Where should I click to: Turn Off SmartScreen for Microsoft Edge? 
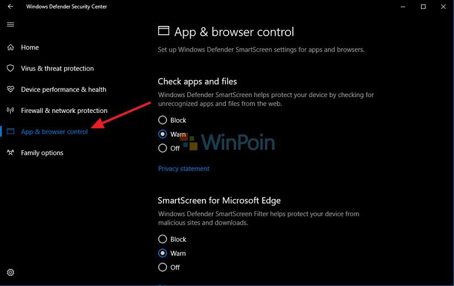163,267
